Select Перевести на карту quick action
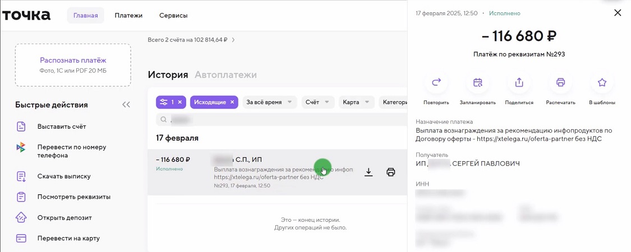 68,239
